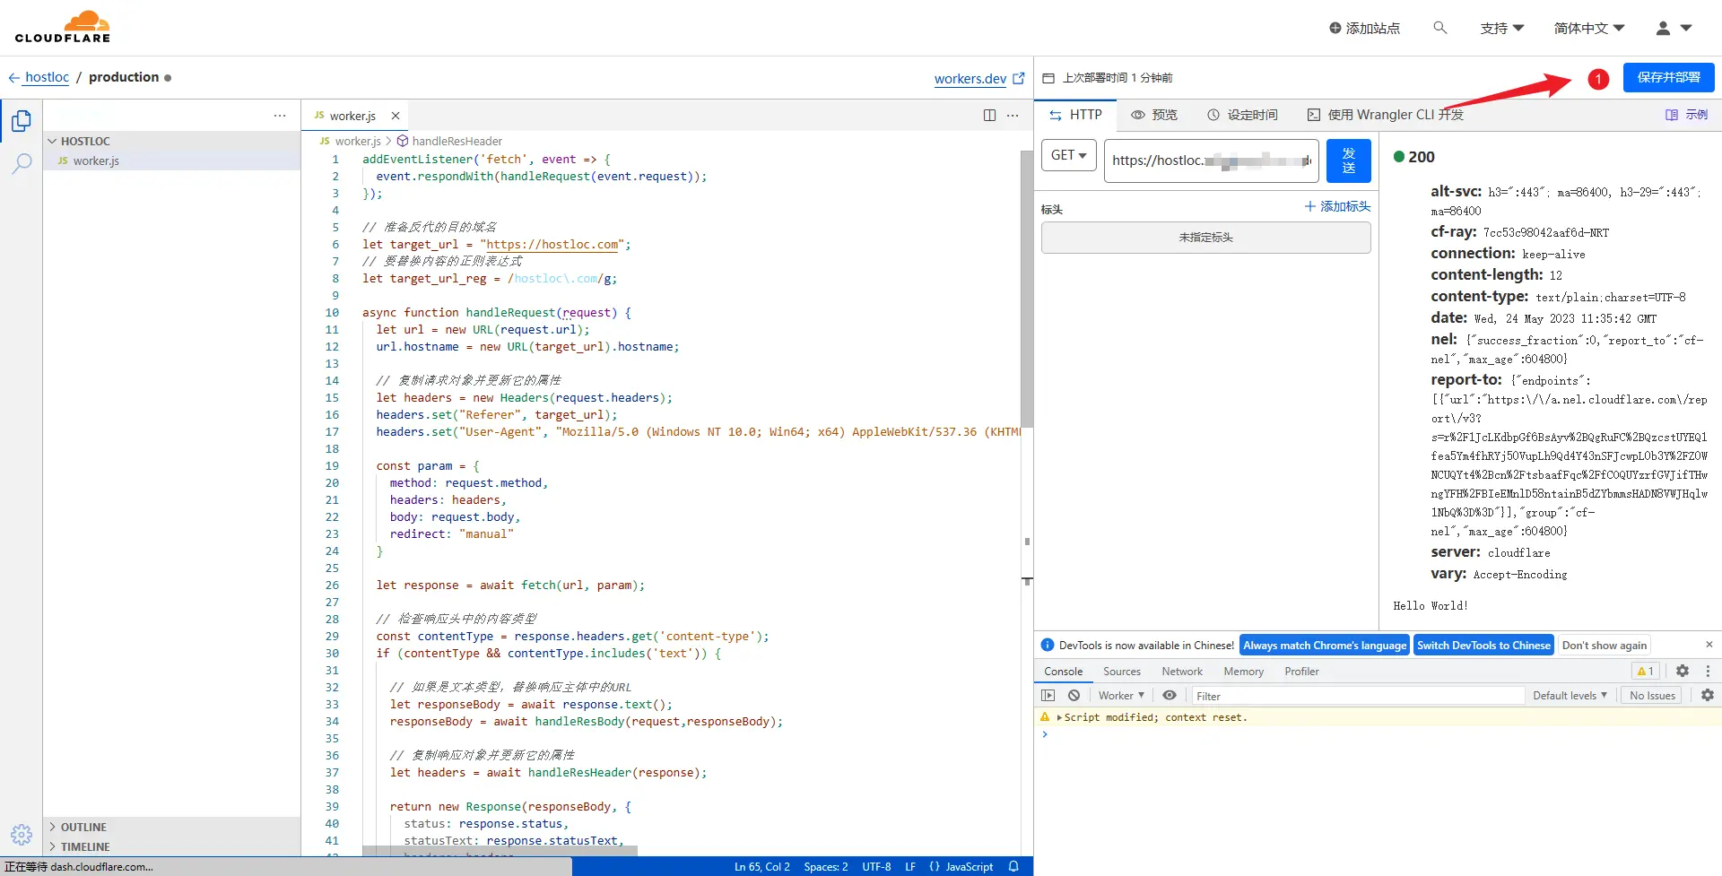Click Always match Chrome's language option

click(x=1325, y=645)
